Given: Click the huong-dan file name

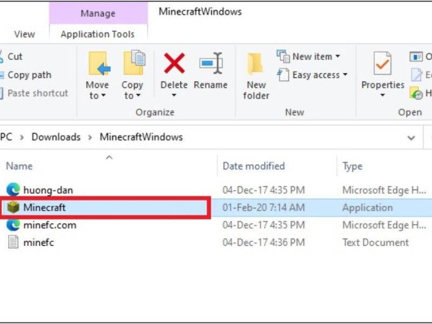Looking at the screenshot, I should point(48,190).
